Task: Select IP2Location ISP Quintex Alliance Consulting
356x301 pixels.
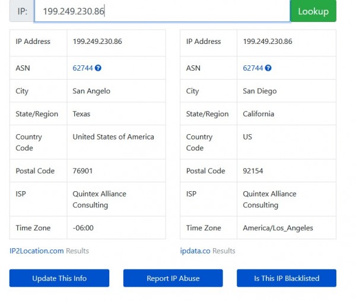Action: point(100,199)
